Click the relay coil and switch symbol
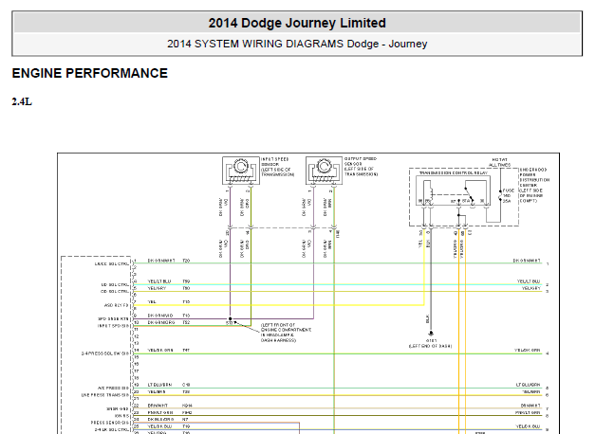614x434 pixels. (453, 192)
